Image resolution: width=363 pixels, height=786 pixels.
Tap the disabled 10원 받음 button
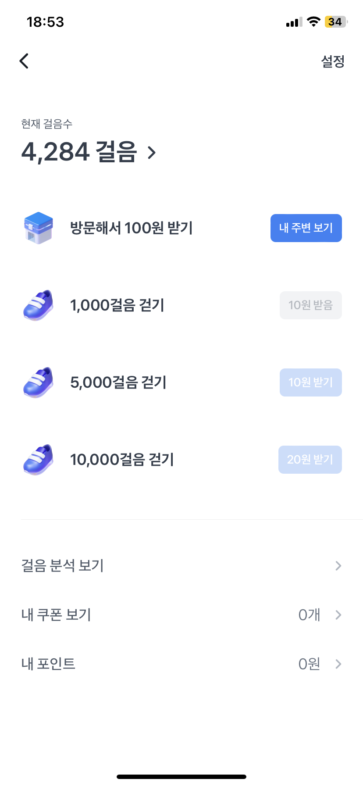click(x=310, y=305)
